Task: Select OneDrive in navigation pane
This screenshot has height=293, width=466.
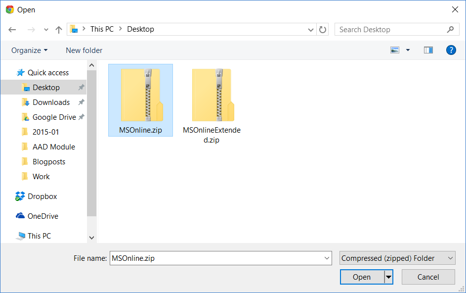Action: coord(43,216)
